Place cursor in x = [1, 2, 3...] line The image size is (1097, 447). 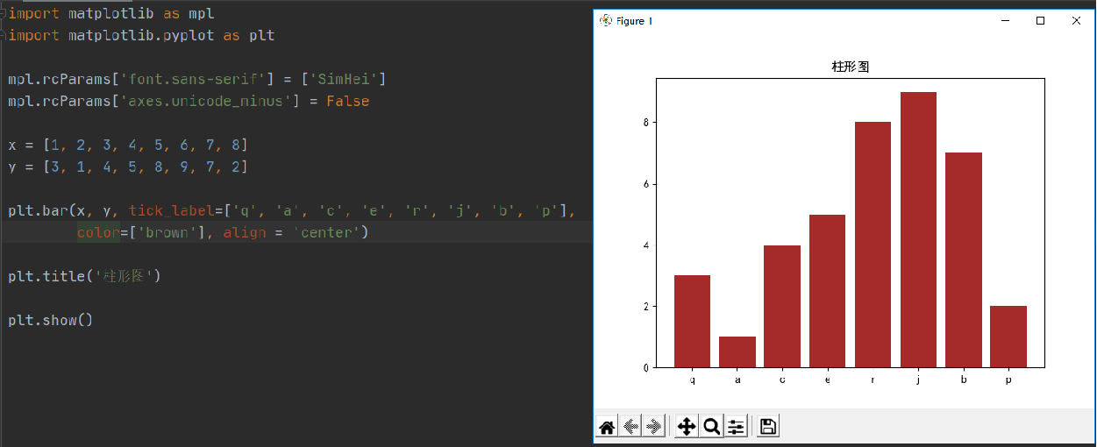[128, 145]
